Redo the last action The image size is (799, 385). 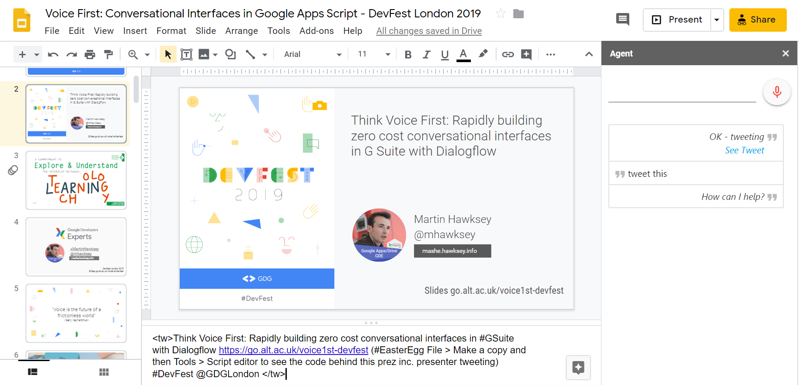(x=71, y=54)
